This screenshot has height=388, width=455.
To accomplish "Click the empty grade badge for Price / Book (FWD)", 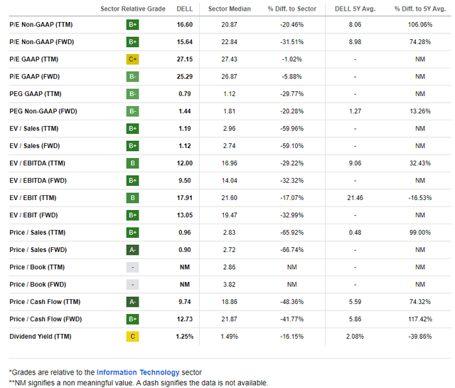I will pyautogui.click(x=133, y=285).
